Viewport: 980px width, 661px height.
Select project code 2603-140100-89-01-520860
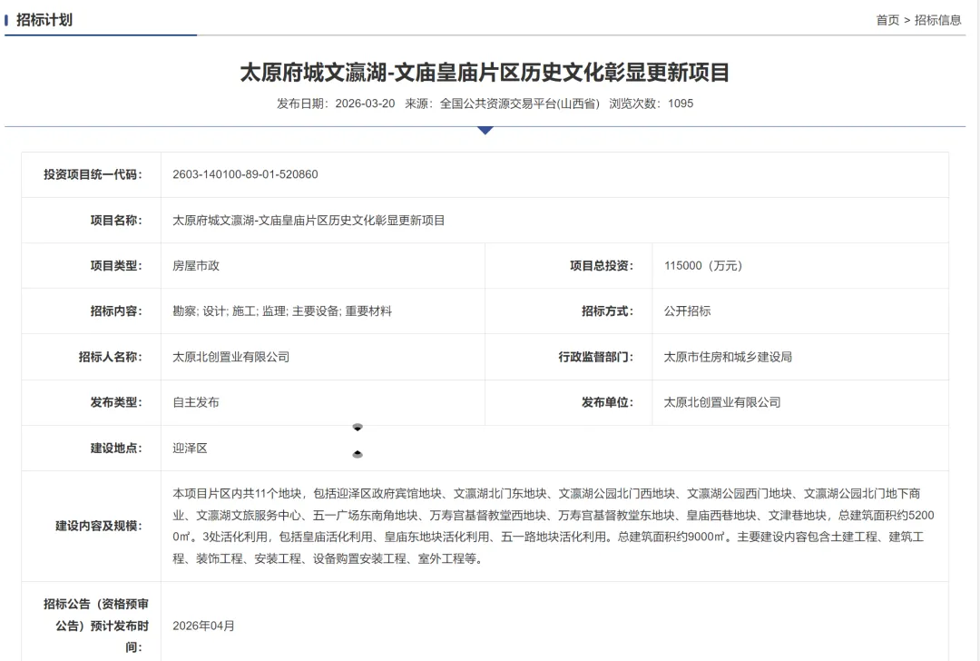245,174
